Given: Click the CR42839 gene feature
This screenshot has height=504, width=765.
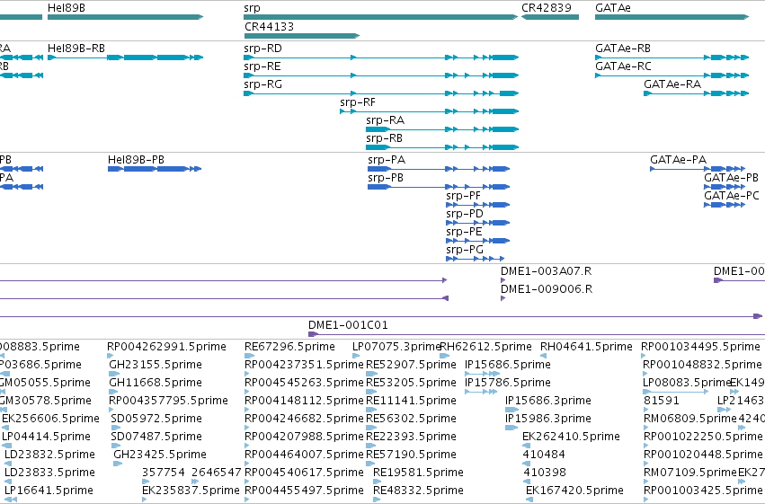Looking at the screenshot, I should pyautogui.click(x=550, y=17).
